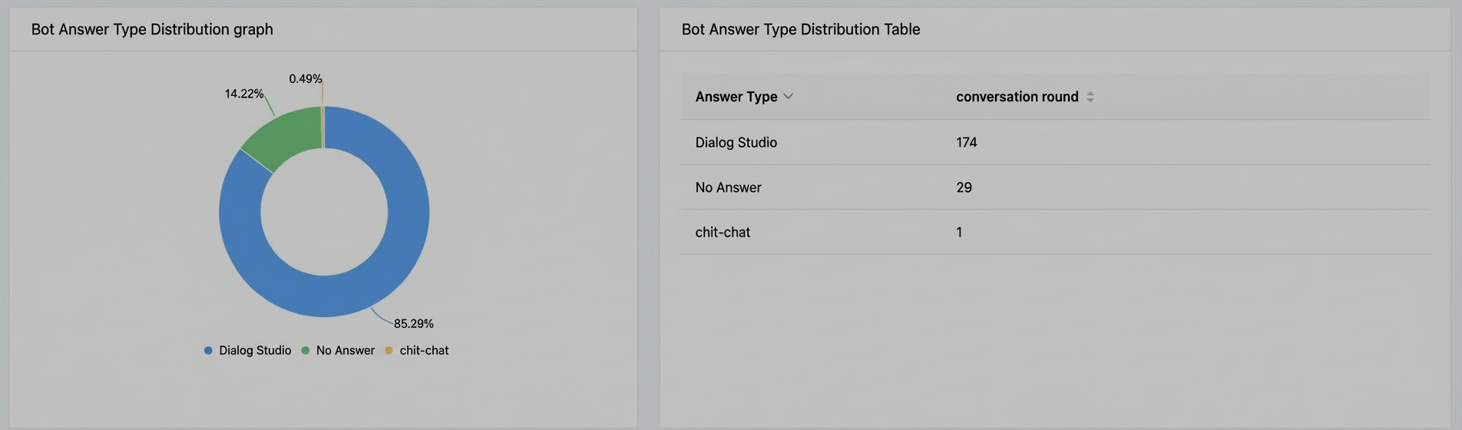
Task: Sort by conversation round arrows icon
Action: 1090,97
